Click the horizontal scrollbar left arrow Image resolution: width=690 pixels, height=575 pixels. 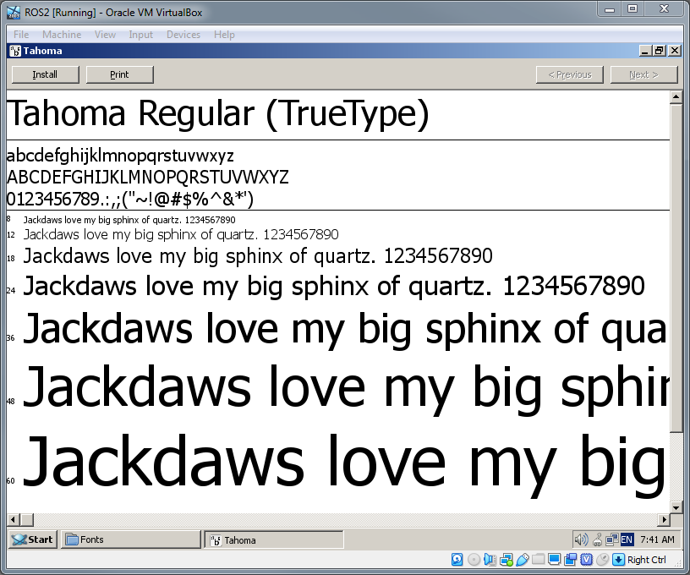pos(14,520)
